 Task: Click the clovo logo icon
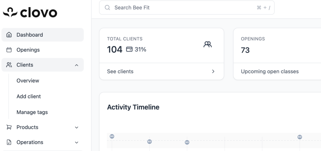pos(10,12)
